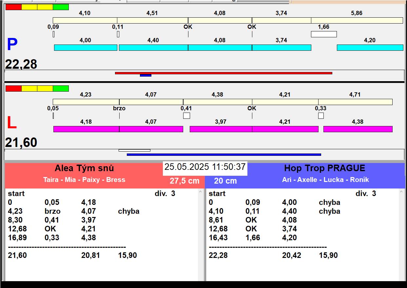Click the large 22,28 total time
The height and width of the screenshot is (288, 407).
pos(21,64)
